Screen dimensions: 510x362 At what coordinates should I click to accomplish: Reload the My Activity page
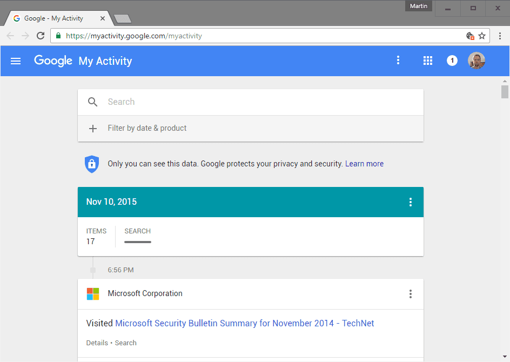click(x=41, y=36)
